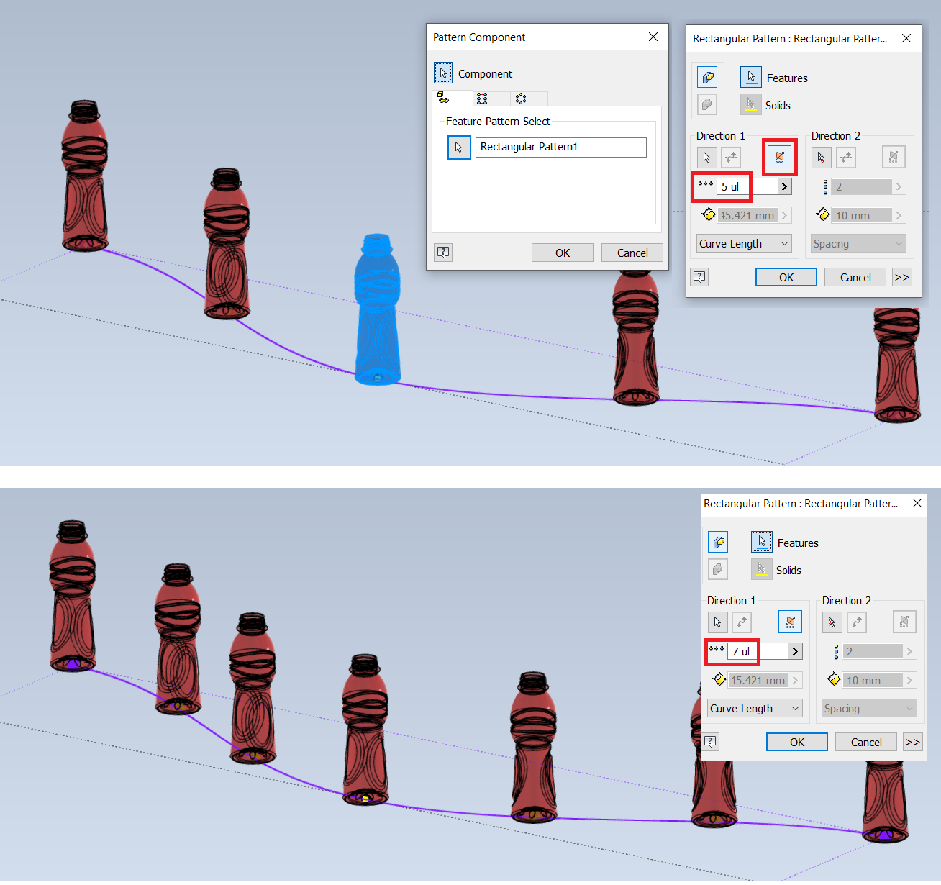Switch to the associative pattern tab
Viewport: 941px width, 885px height.
(x=453, y=99)
